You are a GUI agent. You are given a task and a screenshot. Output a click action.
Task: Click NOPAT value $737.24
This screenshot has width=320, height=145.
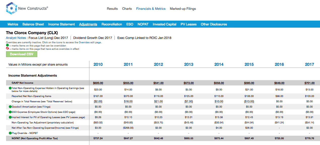(98, 138)
